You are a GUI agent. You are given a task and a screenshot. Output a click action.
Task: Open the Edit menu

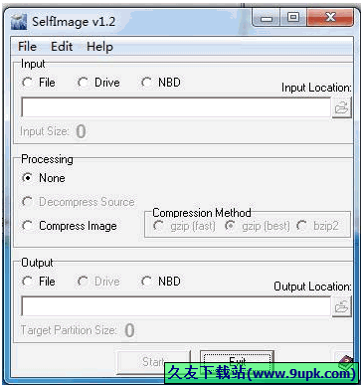(62, 47)
